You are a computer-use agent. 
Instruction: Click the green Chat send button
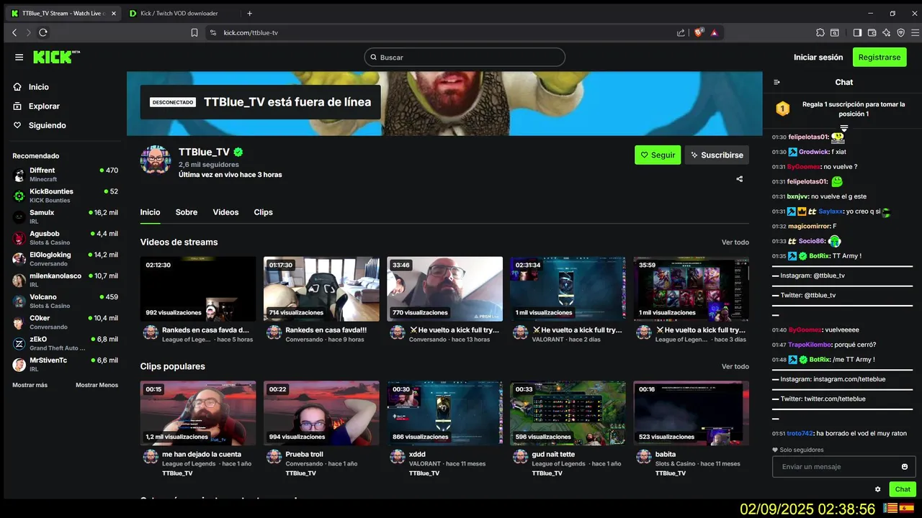click(x=903, y=489)
